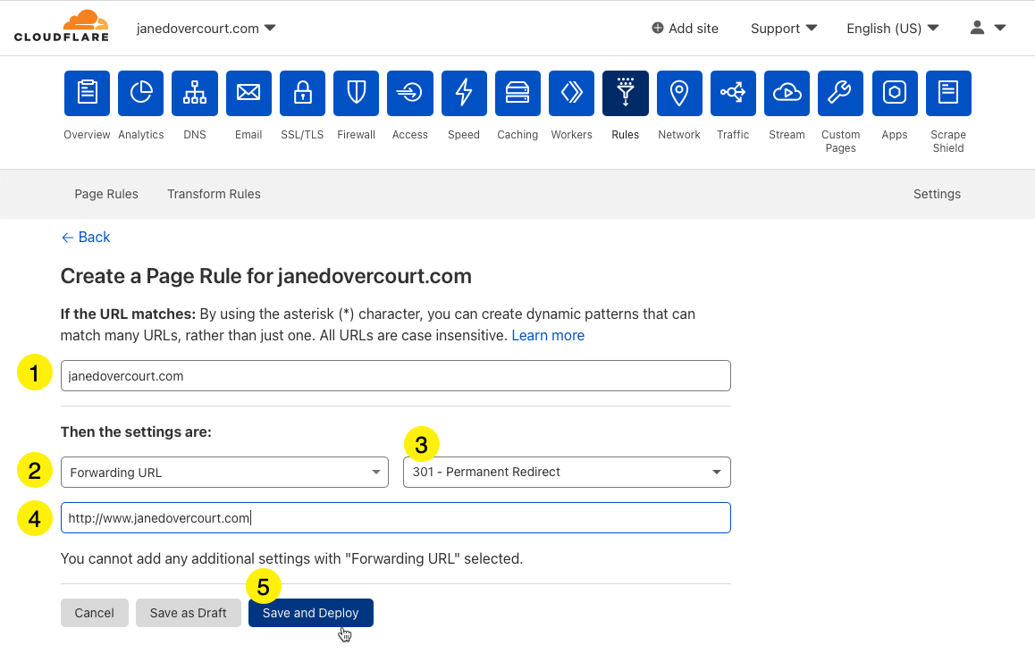Image resolution: width=1035 pixels, height=670 pixels.
Task: Open the SSL/TLS padlock icon
Action: [302, 93]
